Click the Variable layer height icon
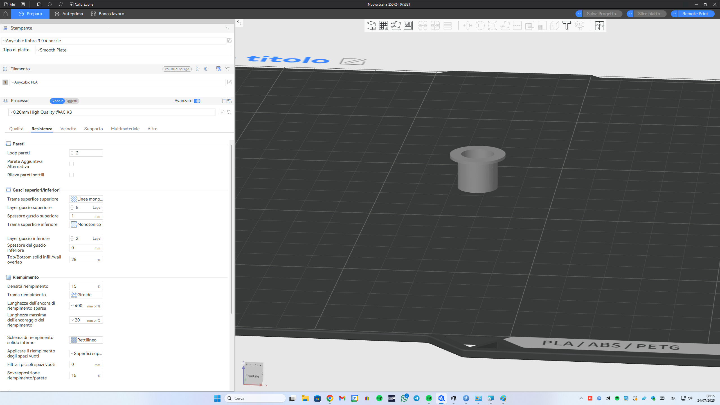The height and width of the screenshot is (405, 720). pyautogui.click(x=447, y=26)
